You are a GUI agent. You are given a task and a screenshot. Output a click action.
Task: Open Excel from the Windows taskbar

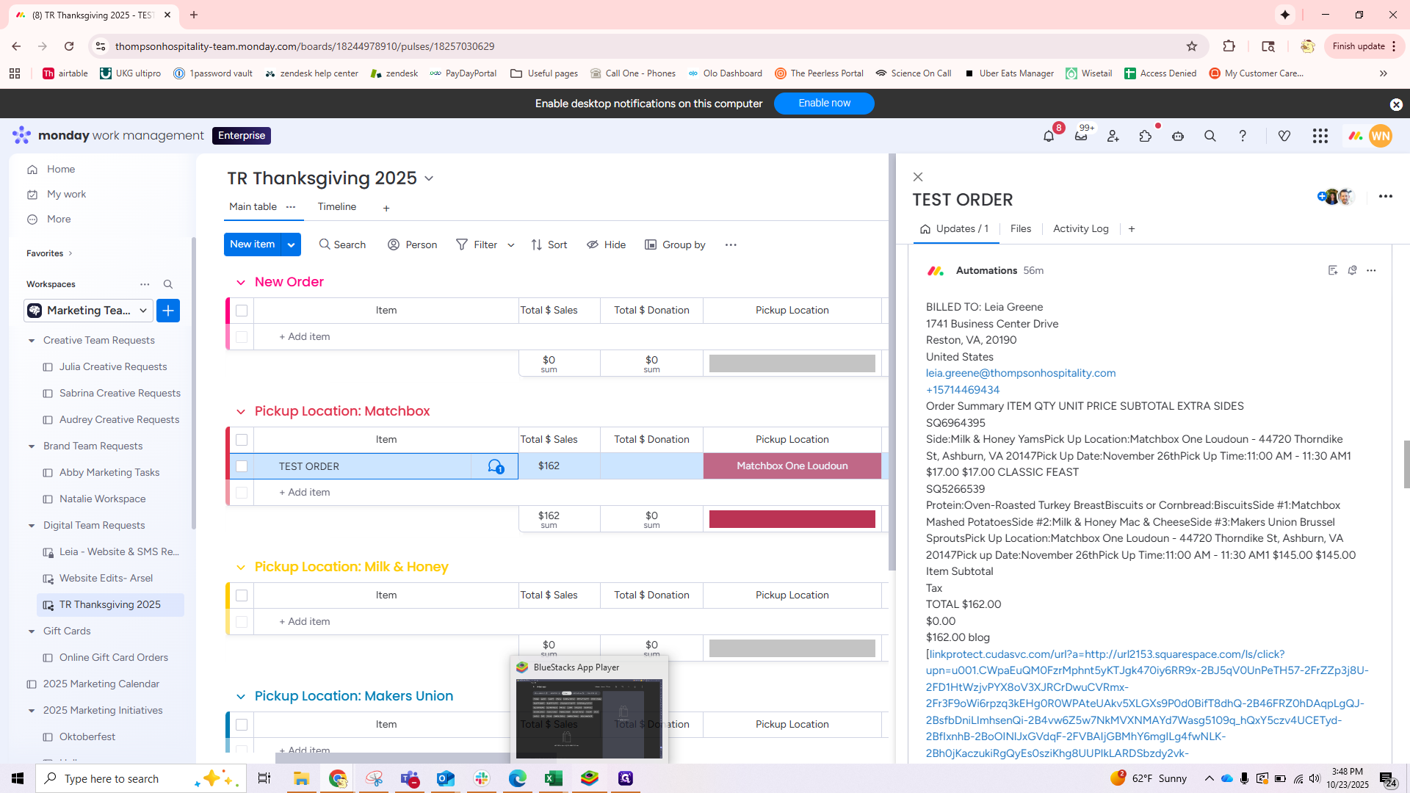(554, 778)
